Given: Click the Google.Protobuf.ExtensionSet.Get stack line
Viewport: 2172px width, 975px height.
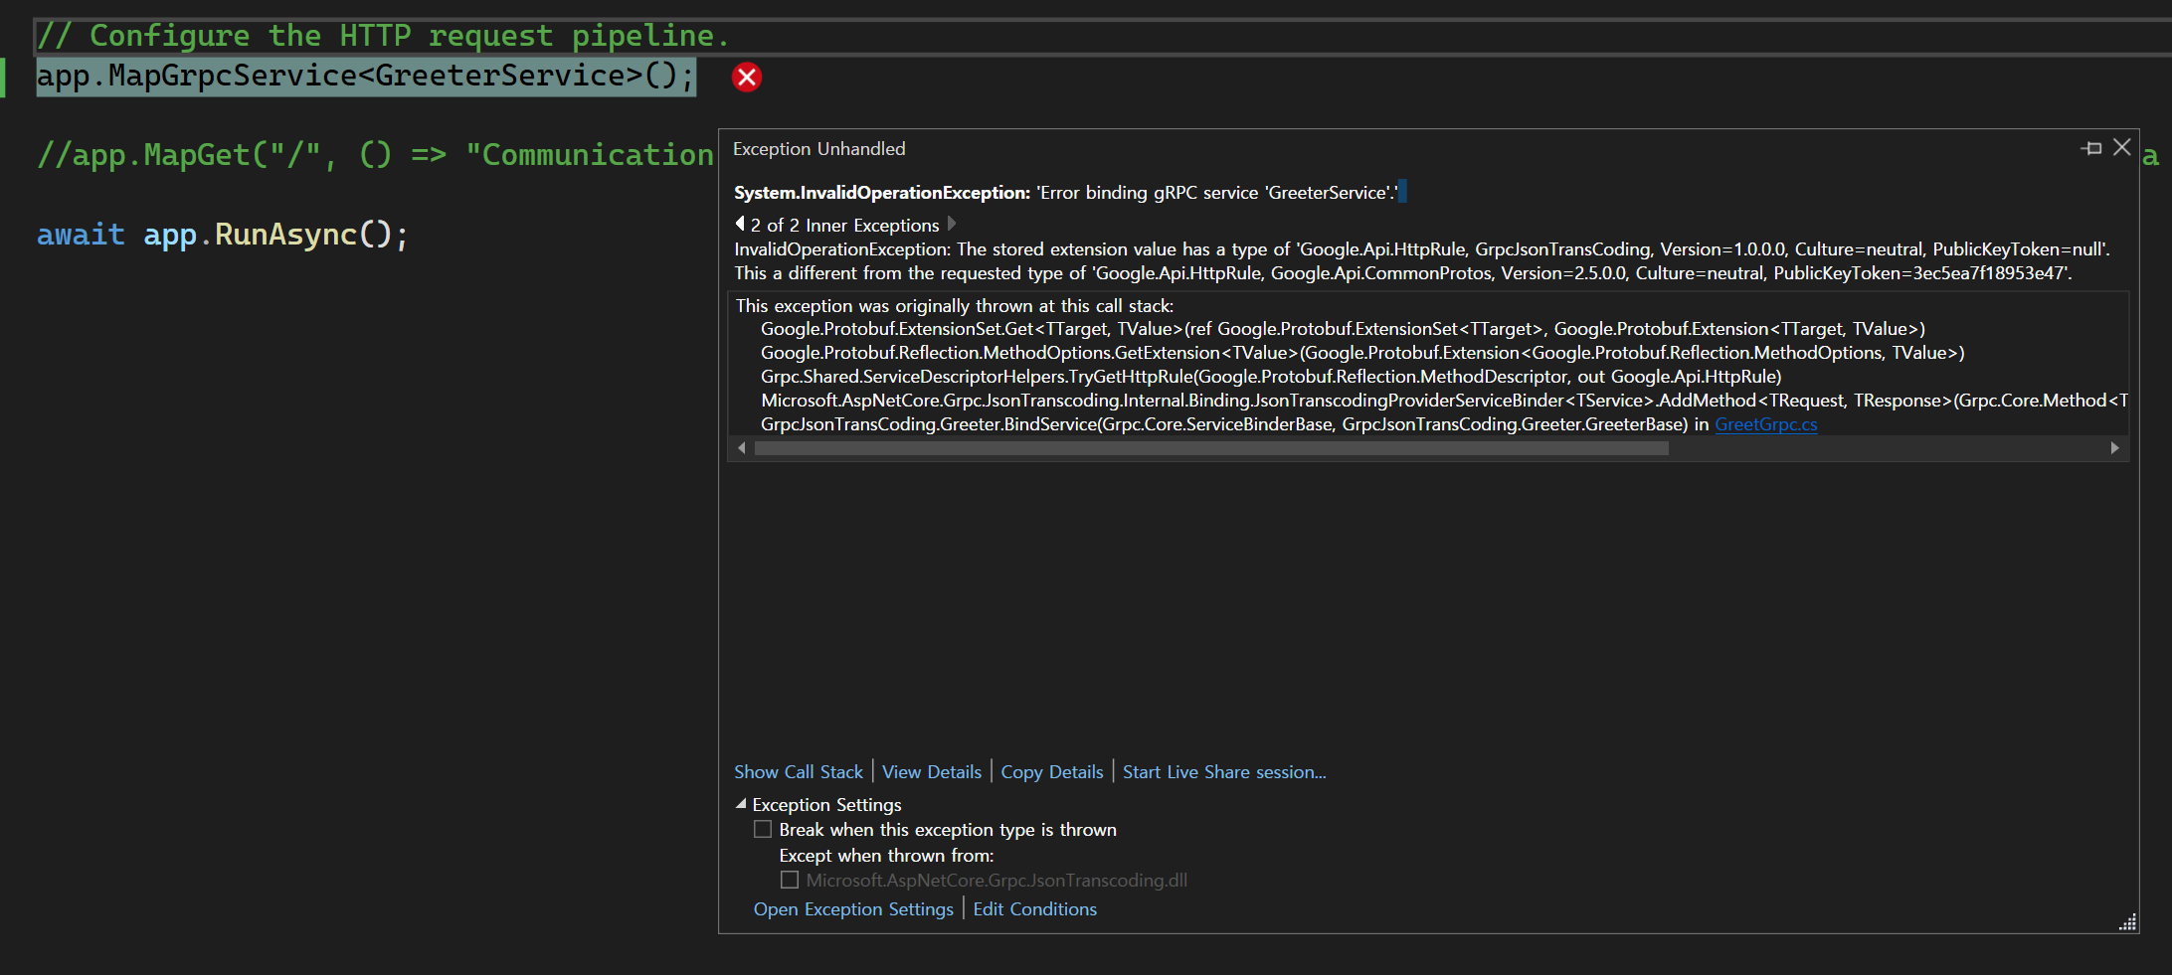Looking at the screenshot, I should click(x=1343, y=329).
